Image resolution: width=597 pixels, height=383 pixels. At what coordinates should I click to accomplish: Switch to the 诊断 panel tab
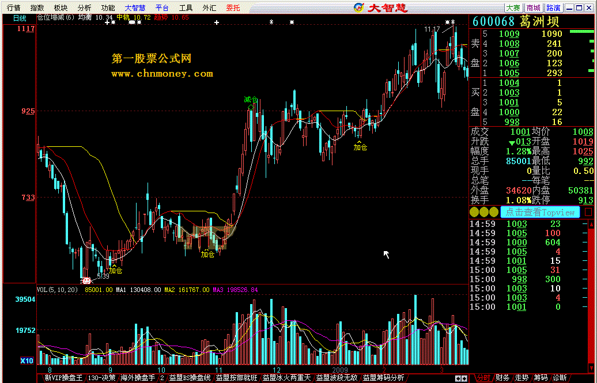[x=560, y=378]
